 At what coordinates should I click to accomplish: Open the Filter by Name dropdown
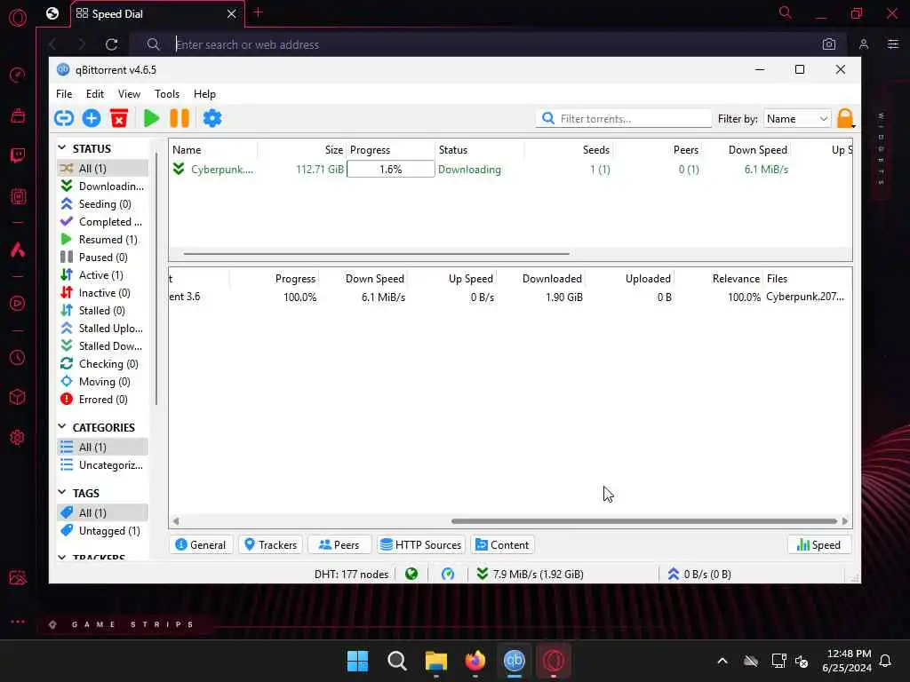pos(797,118)
